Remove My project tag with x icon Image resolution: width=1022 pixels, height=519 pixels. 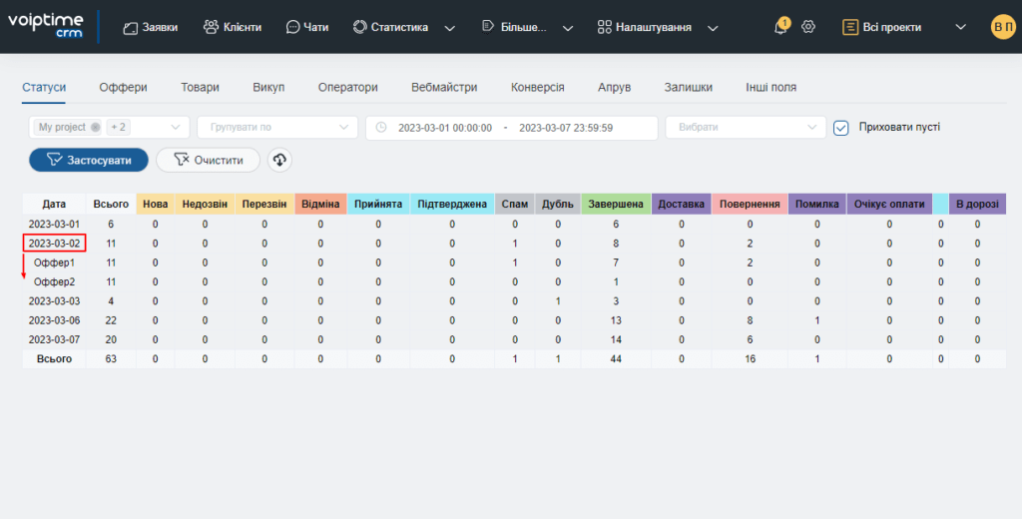pyautogui.click(x=95, y=127)
